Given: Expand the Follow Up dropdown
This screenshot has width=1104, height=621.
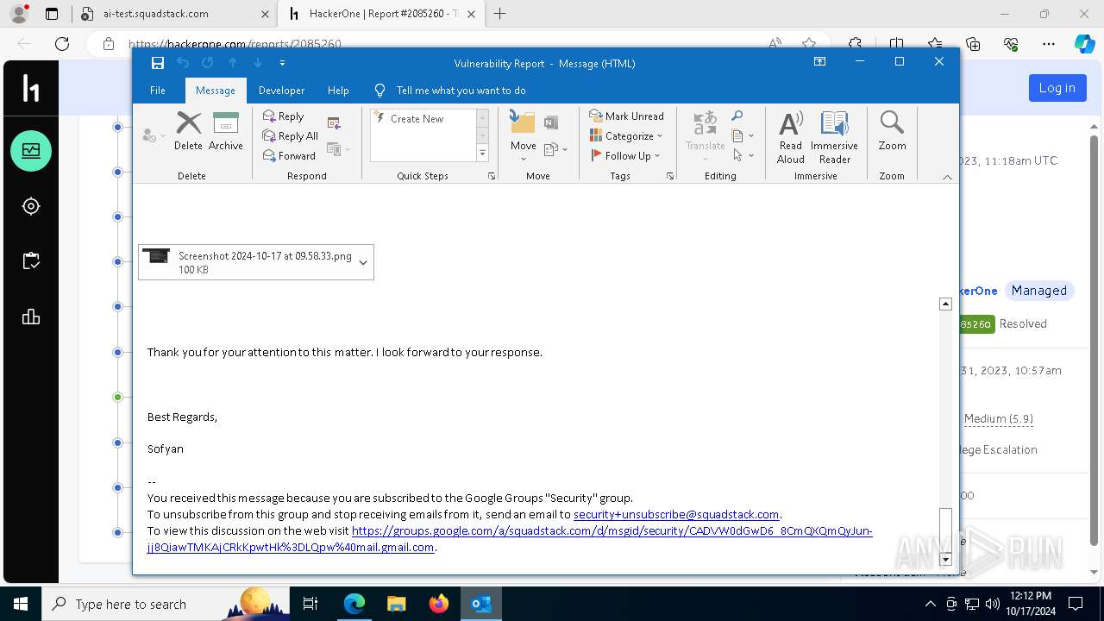Looking at the screenshot, I should [x=657, y=156].
